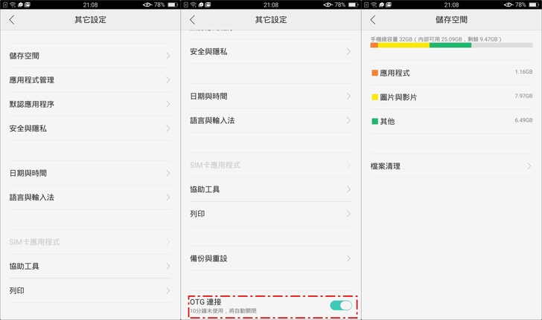Tap the battery icon in the left screen's status bar
542x320 pixels.
tap(173, 5)
